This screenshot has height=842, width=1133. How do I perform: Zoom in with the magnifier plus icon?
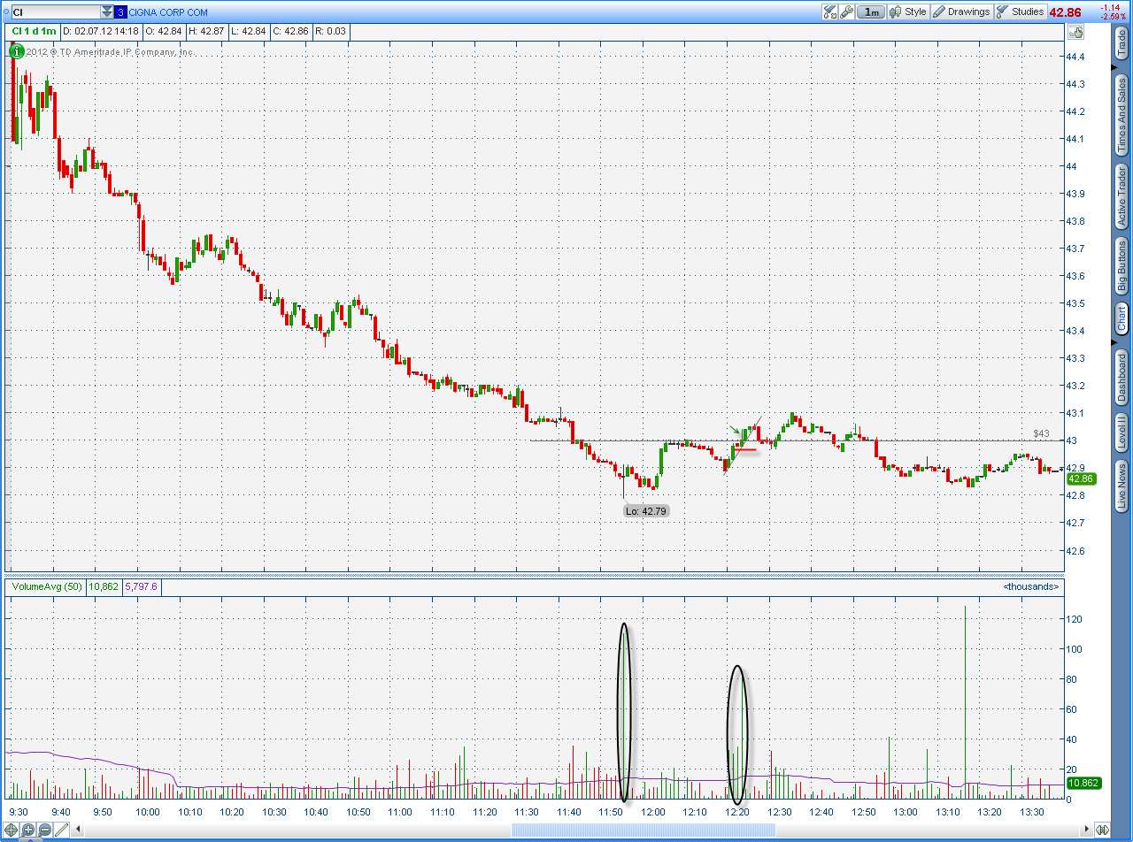coord(28,830)
